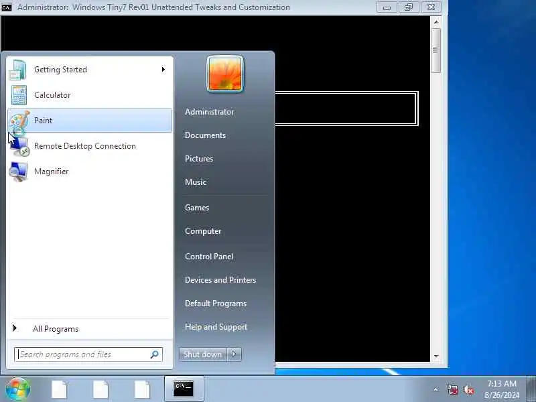Open the third blank taskbar file icon
The image size is (536, 402).
tap(142, 389)
